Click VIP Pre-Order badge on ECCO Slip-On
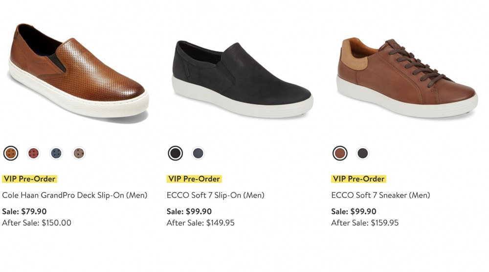The height and width of the screenshot is (272, 489). tap(194, 179)
